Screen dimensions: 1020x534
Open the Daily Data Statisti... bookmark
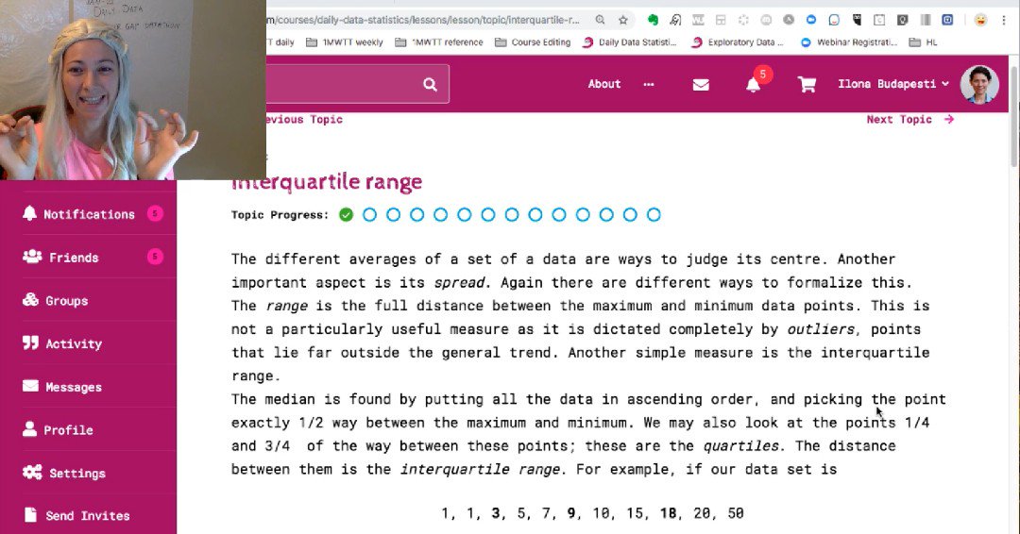(630, 42)
